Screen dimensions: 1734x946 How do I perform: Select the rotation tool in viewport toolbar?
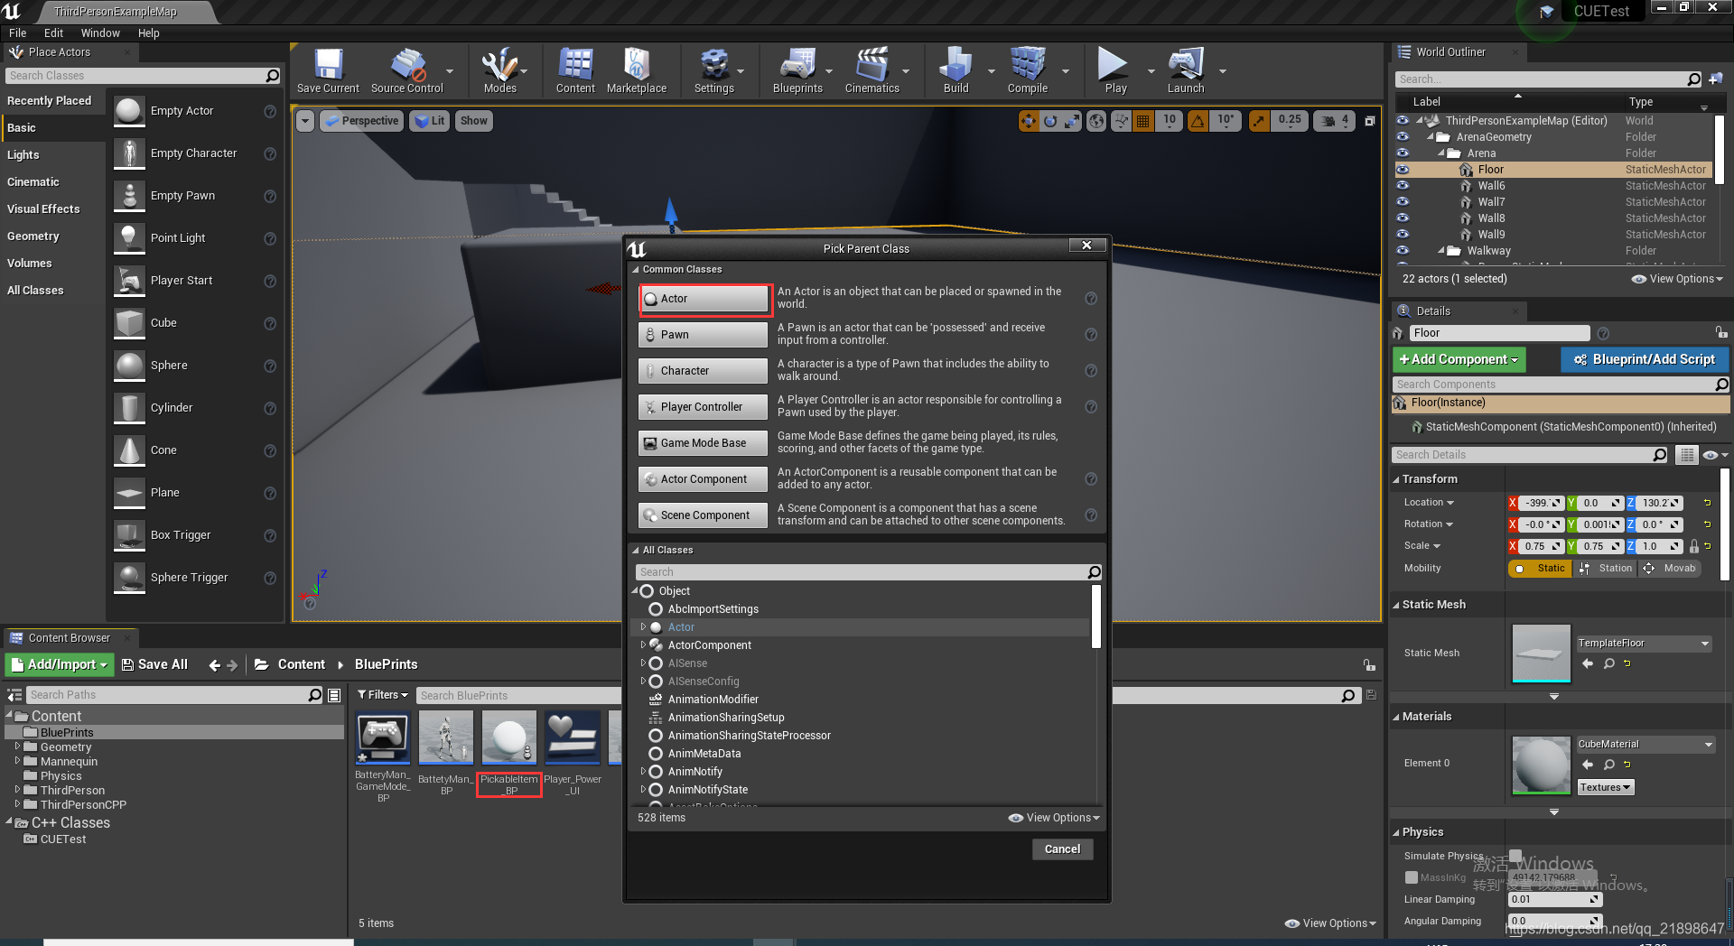(1050, 121)
